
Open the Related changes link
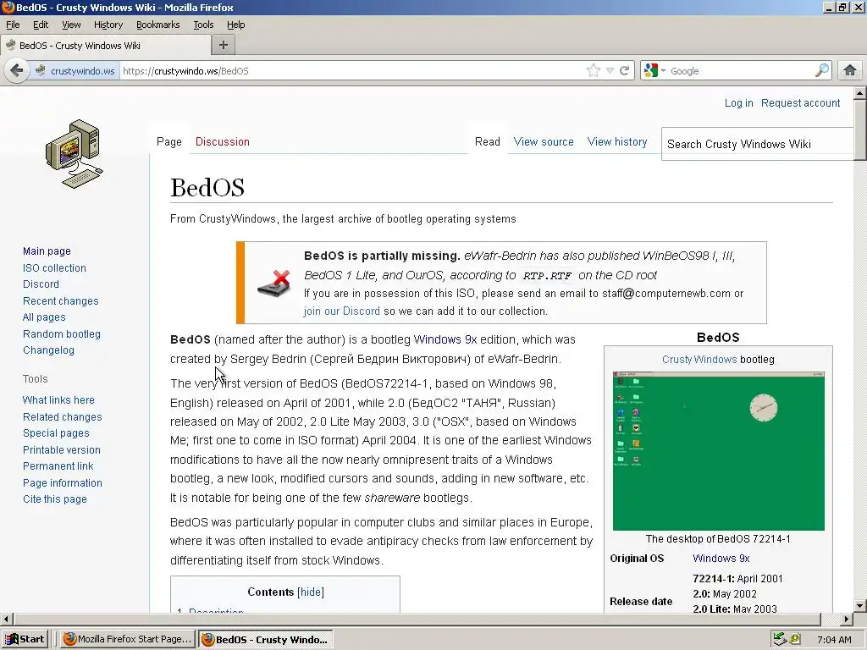pos(63,417)
